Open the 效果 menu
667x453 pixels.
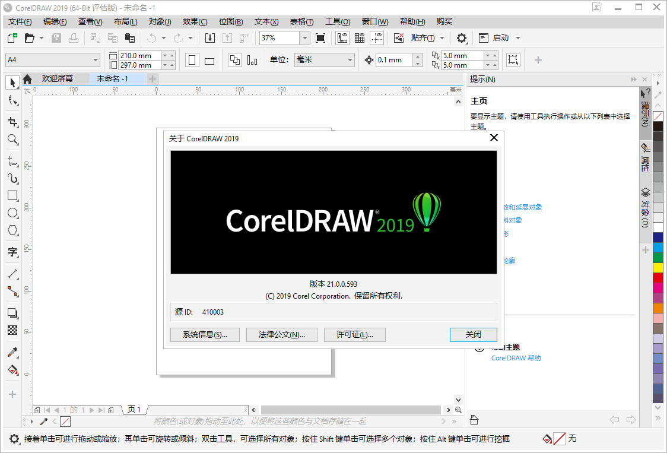195,22
